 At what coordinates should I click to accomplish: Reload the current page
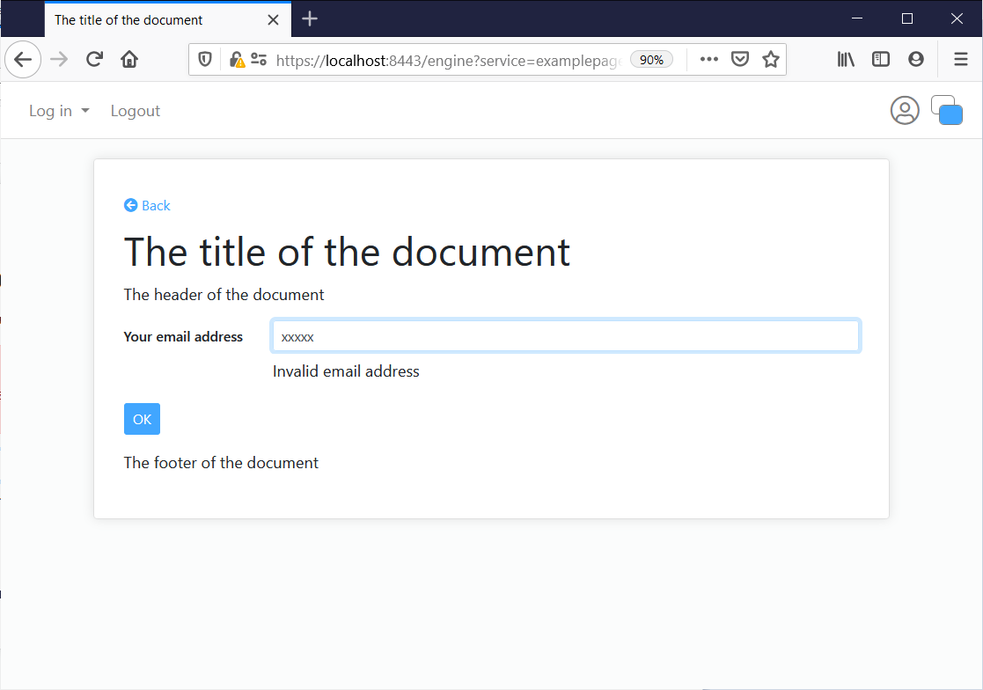coord(95,60)
